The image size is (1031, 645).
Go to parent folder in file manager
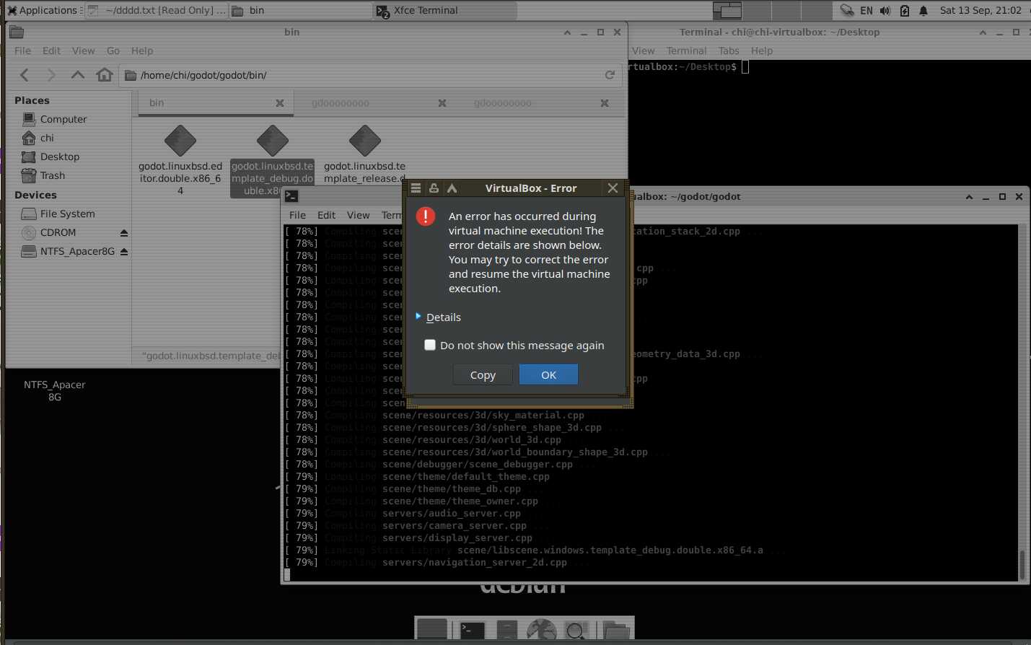[x=78, y=75]
